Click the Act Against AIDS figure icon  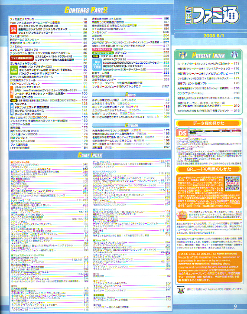(x=181, y=290)
